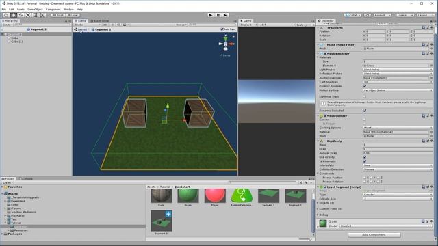Click the Account dropdown button
The width and height of the screenshot is (438, 246).
382,15
